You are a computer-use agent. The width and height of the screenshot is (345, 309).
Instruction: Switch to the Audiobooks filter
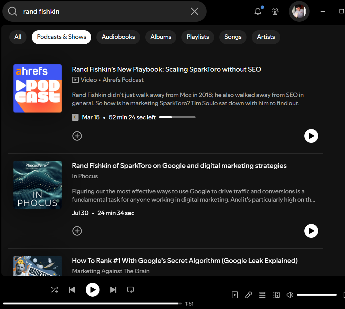[118, 37]
